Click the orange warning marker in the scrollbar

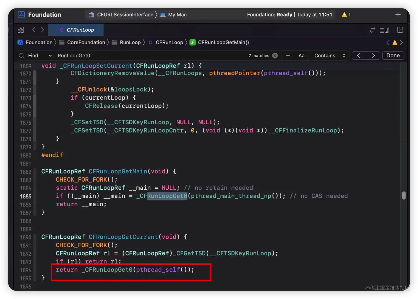pyautogui.click(x=404, y=141)
